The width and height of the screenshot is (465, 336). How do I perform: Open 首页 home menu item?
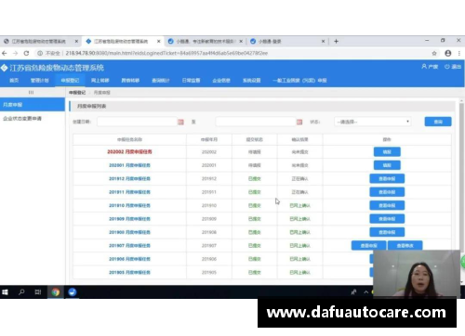(14, 81)
